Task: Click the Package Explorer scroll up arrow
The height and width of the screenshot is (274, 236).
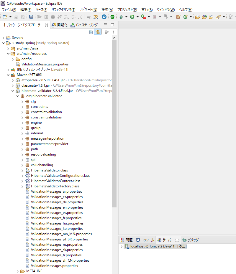Action: pyautogui.click(x=114, y=38)
